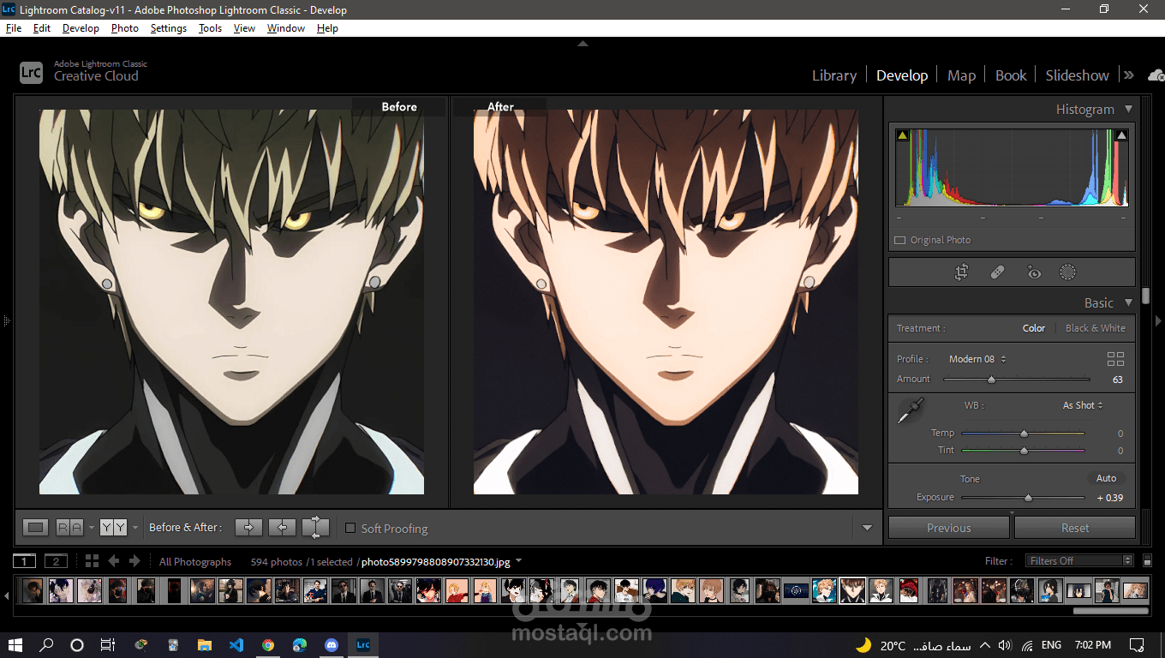Open the Filters Off dropdown
This screenshot has height=658, width=1165.
click(x=1079, y=561)
